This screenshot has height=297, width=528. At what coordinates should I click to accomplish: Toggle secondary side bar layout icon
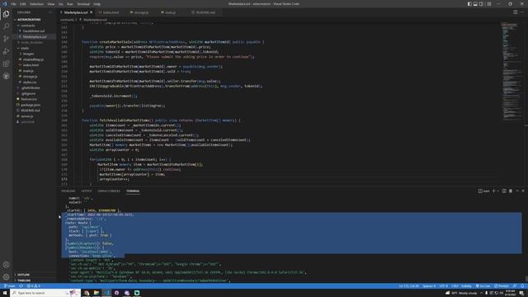[x=481, y=4]
